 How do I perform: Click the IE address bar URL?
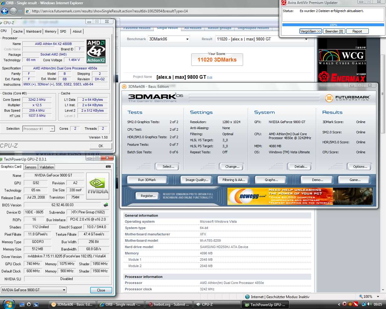pos(110,11)
